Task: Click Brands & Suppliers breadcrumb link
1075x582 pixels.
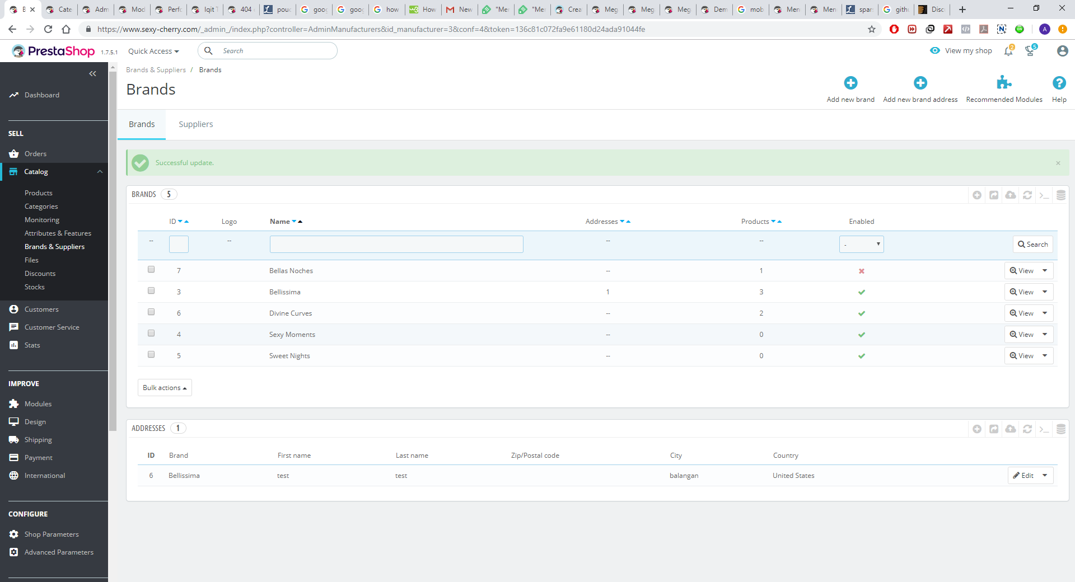Action: coord(156,70)
